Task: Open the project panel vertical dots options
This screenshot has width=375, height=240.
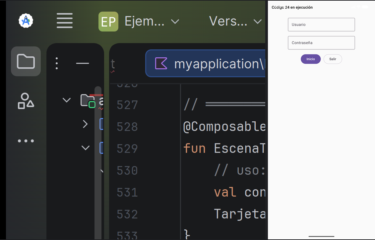Action: coord(57,63)
